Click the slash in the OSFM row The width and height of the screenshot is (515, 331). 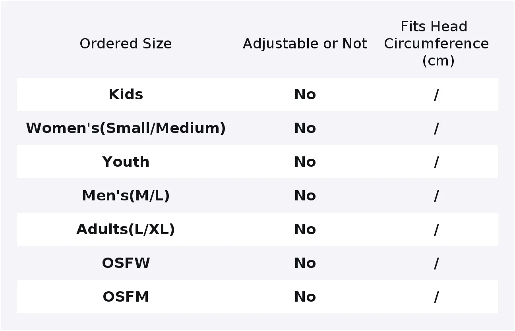click(436, 297)
